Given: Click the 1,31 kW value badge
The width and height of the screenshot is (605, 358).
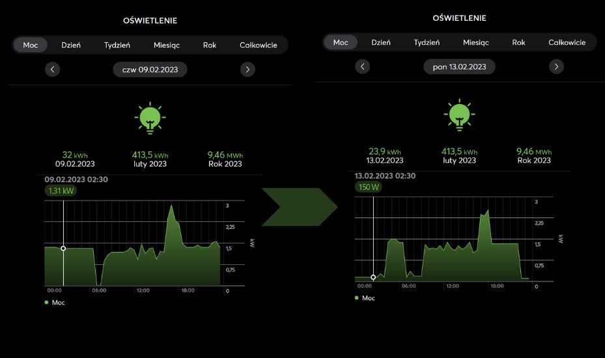Looking at the screenshot, I should tap(61, 190).
